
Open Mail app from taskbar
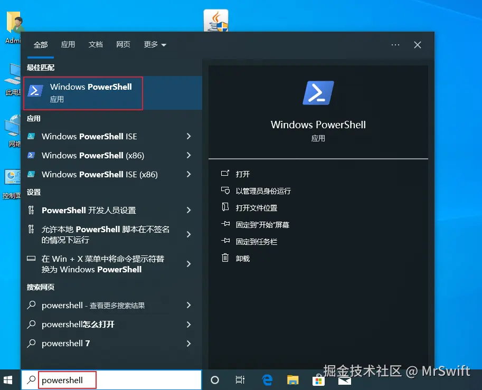click(345, 381)
